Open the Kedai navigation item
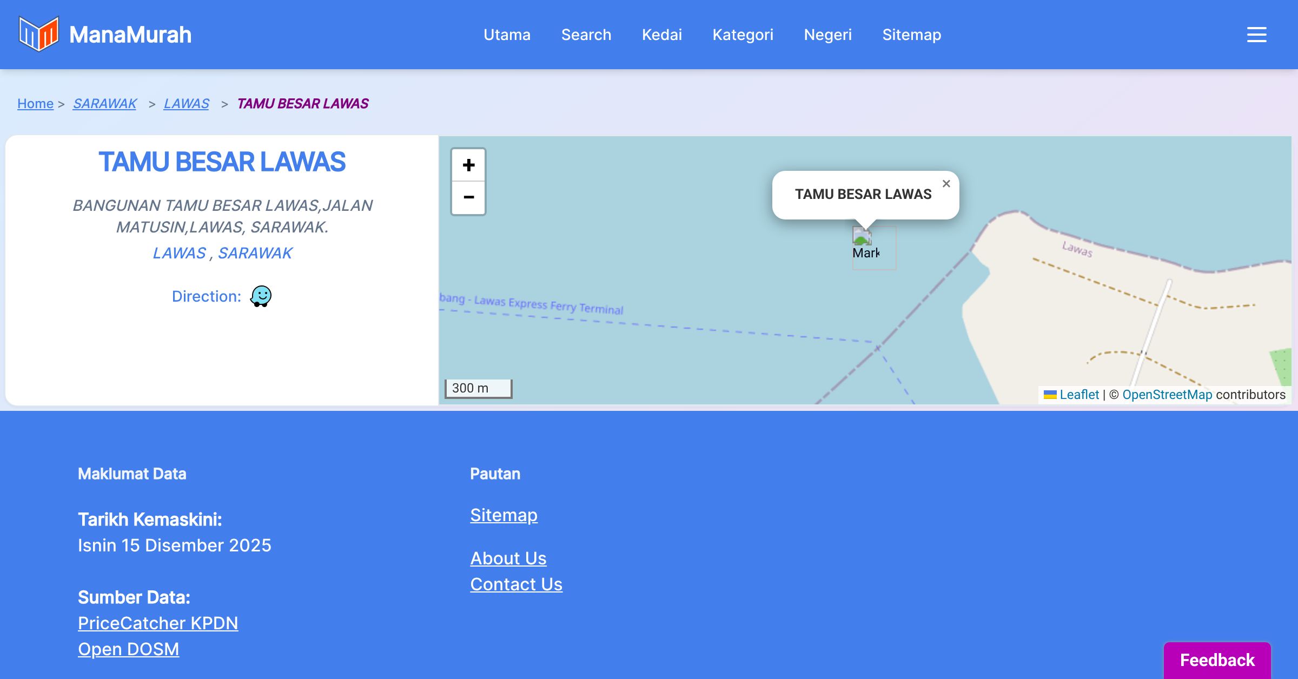1298x679 pixels. (661, 35)
